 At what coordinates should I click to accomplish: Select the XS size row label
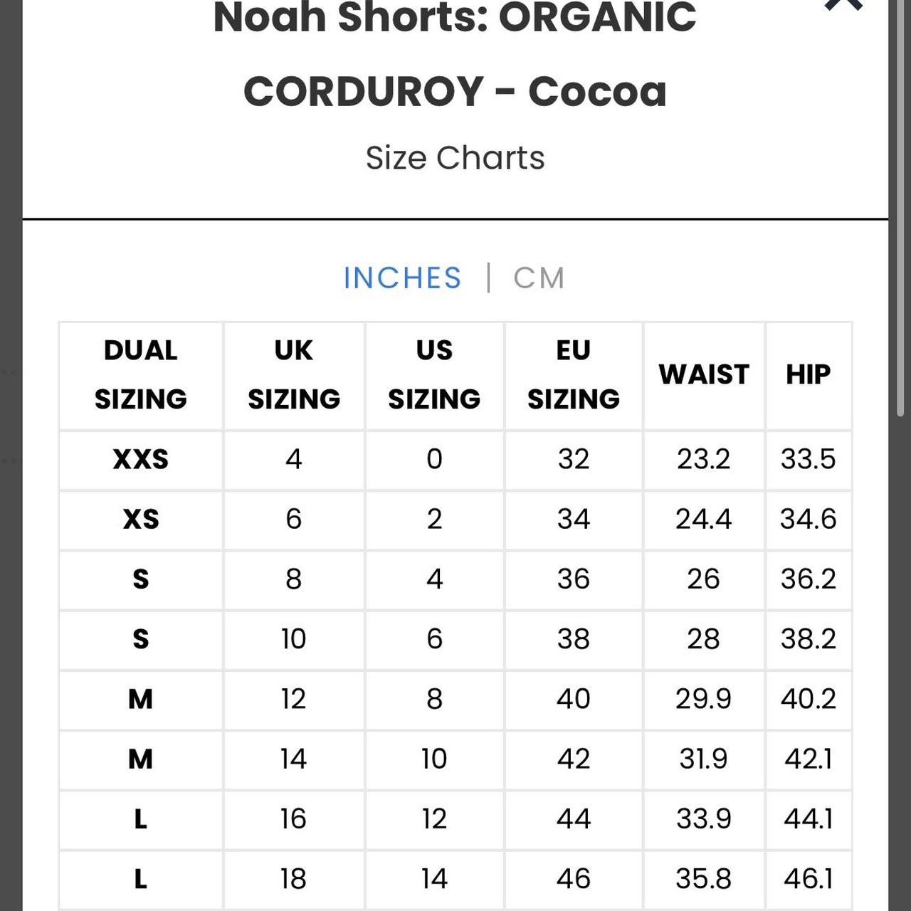tap(141, 519)
